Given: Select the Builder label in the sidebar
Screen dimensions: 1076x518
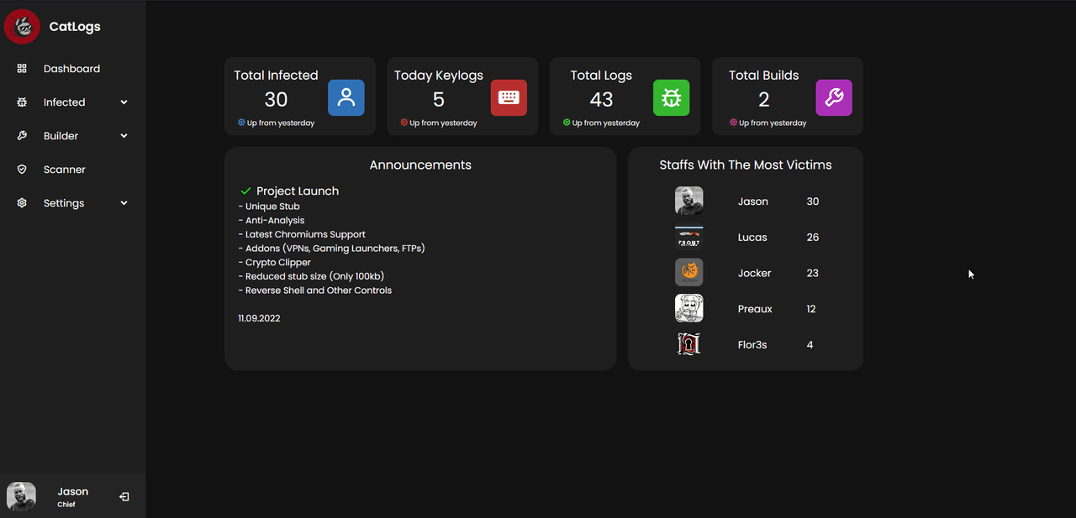Looking at the screenshot, I should pos(61,136).
